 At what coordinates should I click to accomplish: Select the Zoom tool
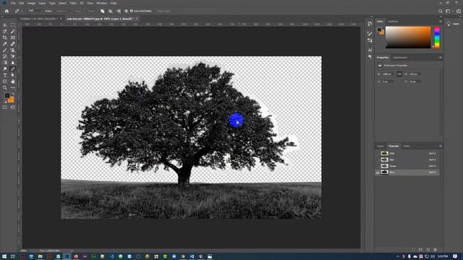(5, 87)
